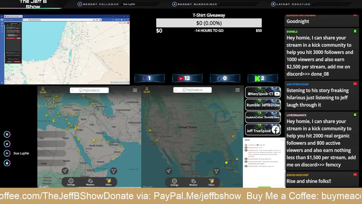Screen dimensions: 362x204
Task: Click search field on left flightradar24 map
Action: click(x=89, y=90)
